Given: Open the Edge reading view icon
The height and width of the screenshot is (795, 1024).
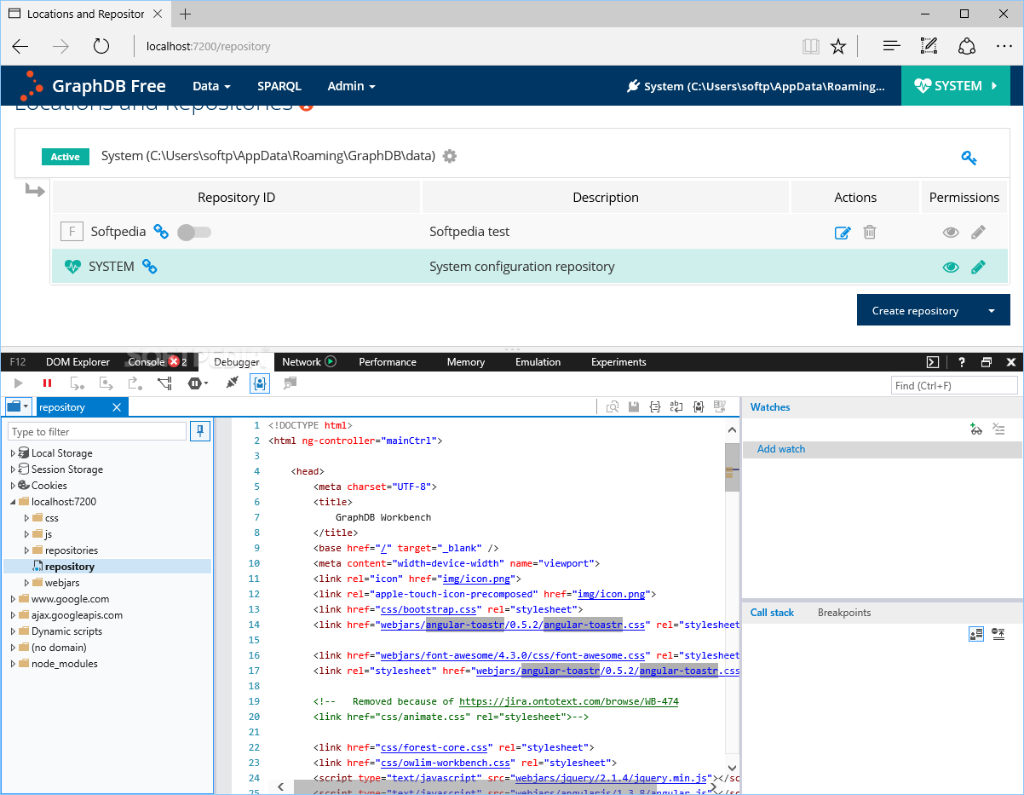Looking at the screenshot, I should 810,46.
